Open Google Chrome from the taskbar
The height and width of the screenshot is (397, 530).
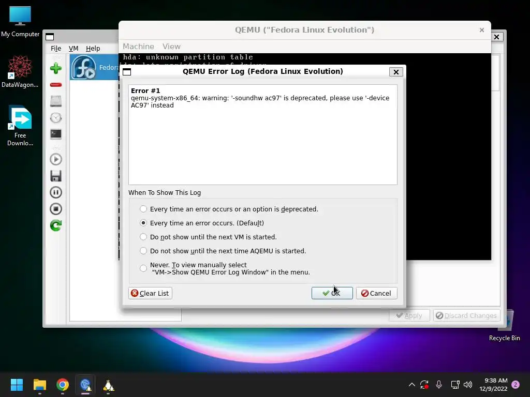(63, 385)
